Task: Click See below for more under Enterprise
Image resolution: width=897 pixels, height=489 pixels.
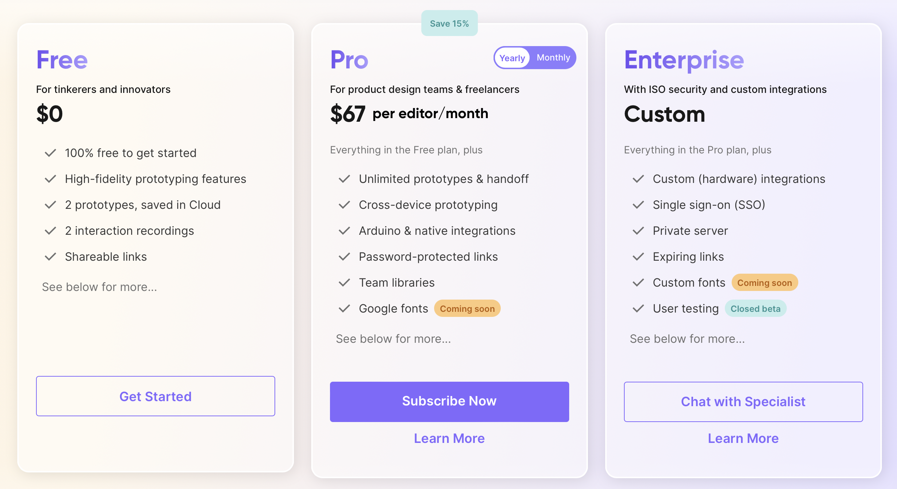Action: (x=687, y=339)
